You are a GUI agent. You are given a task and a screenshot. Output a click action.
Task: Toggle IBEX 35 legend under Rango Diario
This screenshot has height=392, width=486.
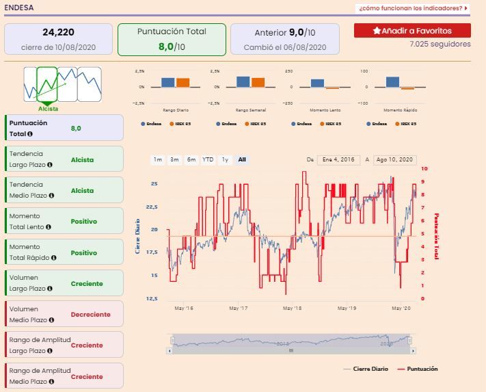click(180, 124)
